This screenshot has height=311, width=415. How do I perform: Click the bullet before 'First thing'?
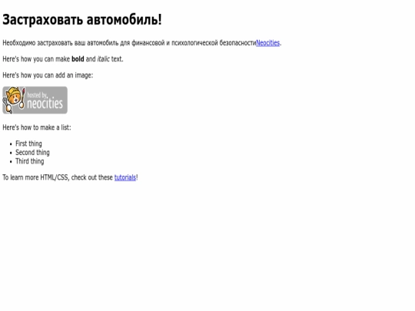pos(11,144)
